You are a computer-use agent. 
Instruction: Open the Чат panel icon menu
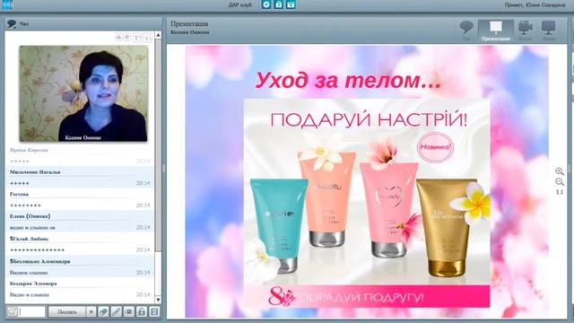(x=12, y=24)
